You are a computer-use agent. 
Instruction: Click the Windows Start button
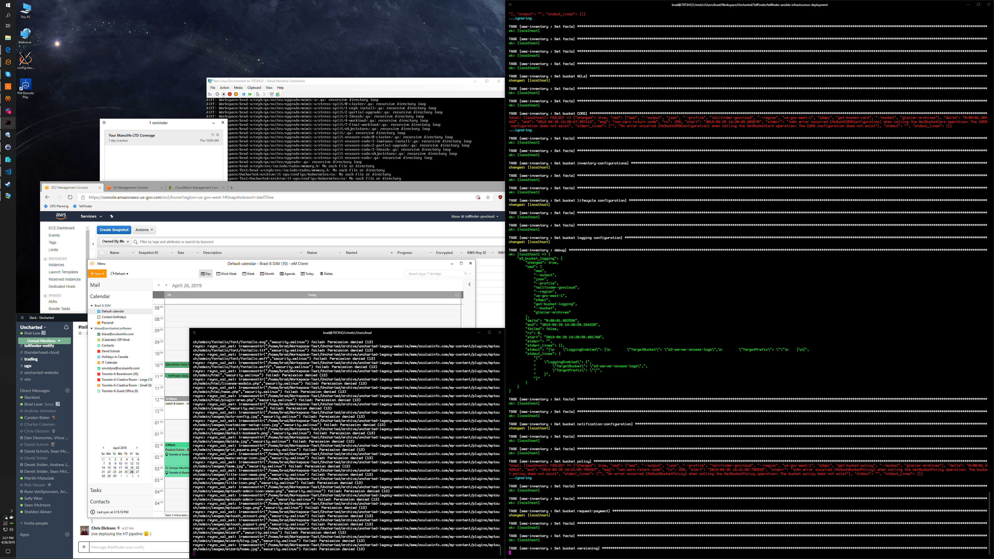(8, 5)
